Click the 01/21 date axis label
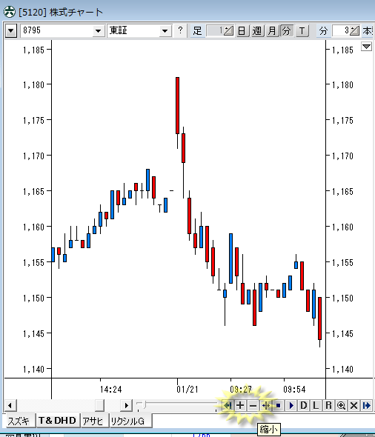The width and height of the screenshot is (375, 437). 187,390
